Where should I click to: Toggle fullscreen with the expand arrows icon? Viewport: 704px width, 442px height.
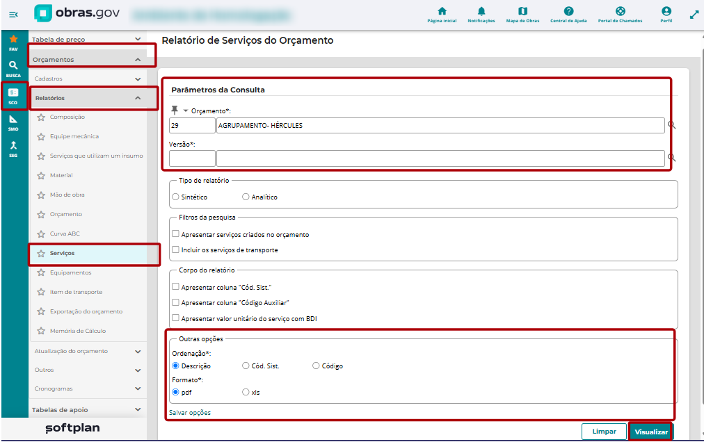point(694,15)
